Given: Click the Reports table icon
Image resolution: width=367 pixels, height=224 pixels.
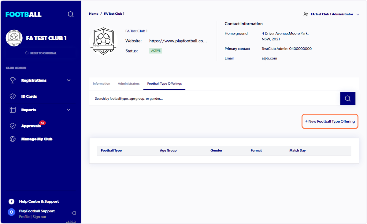Looking at the screenshot, I should [13, 110].
